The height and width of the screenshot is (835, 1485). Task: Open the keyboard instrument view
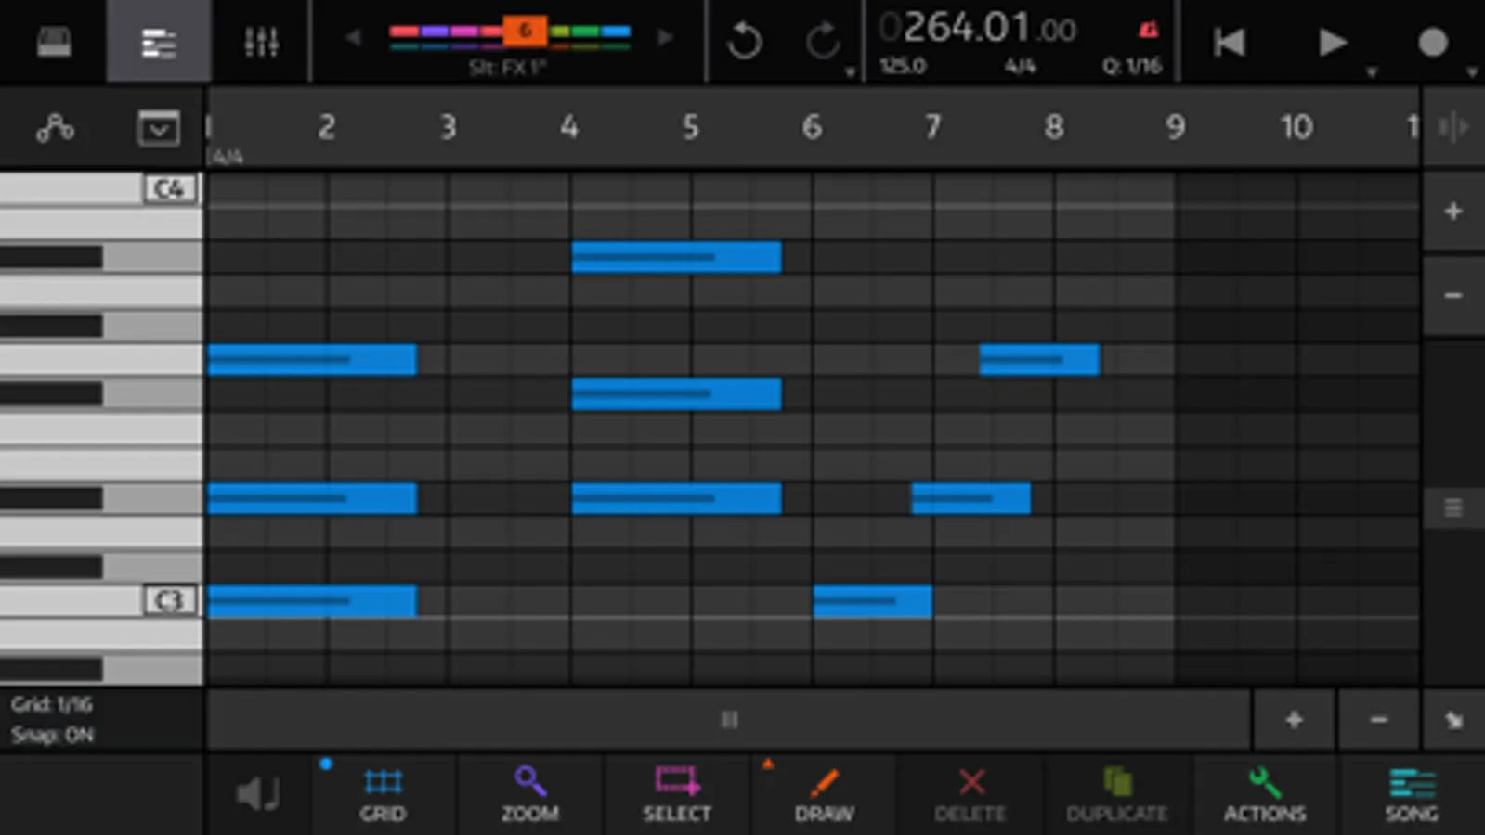(53, 42)
